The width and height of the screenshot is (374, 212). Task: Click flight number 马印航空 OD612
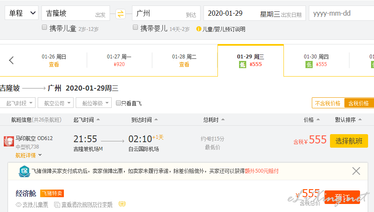[34, 138]
